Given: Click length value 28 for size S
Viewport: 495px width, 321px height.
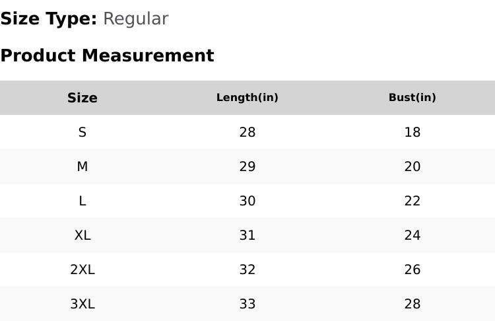Looking at the screenshot, I should [x=247, y=132].
